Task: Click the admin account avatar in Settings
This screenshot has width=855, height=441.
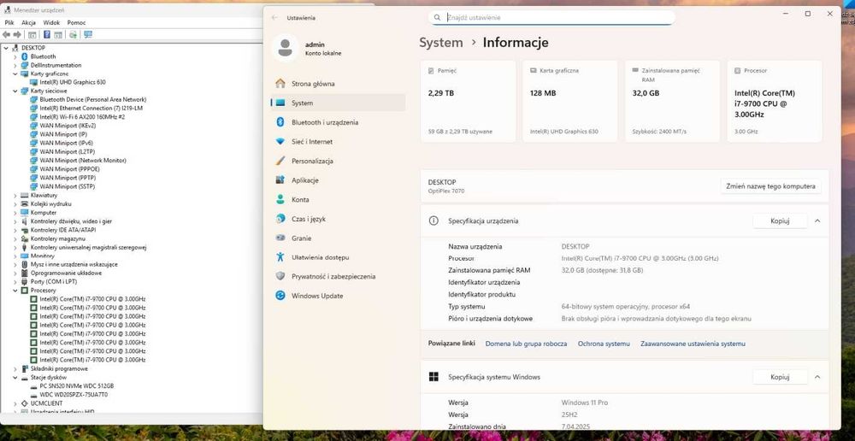Action: point(285,48)
